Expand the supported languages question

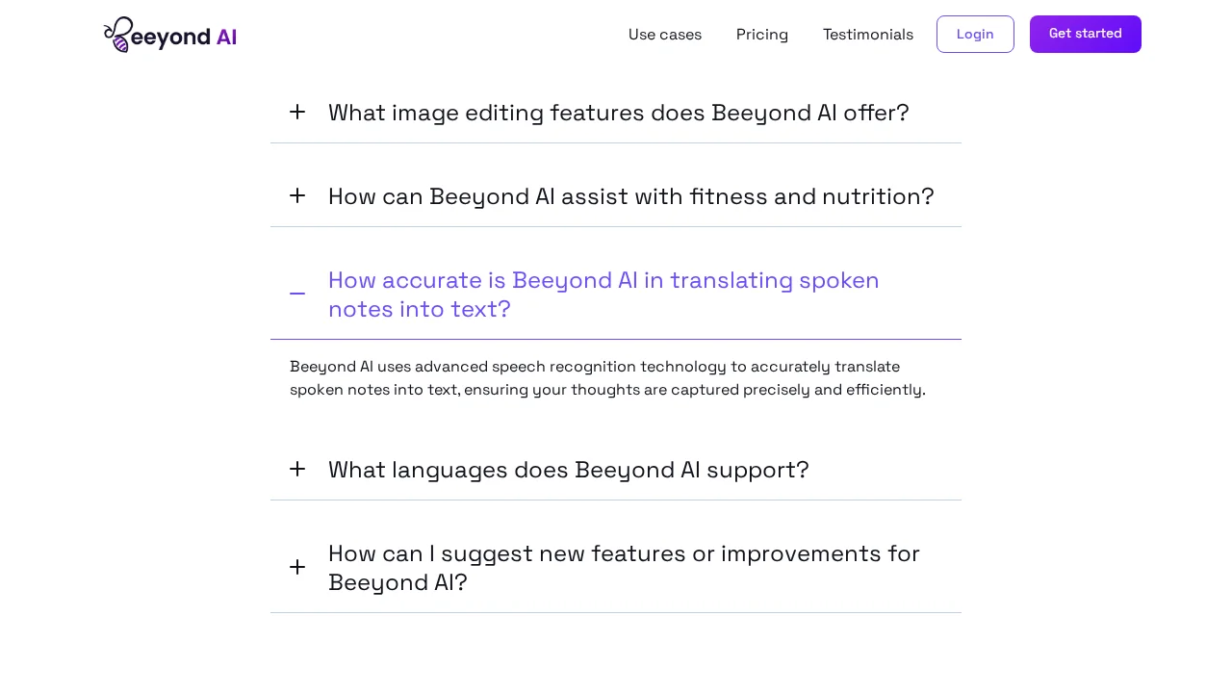[x=568, y=470]
